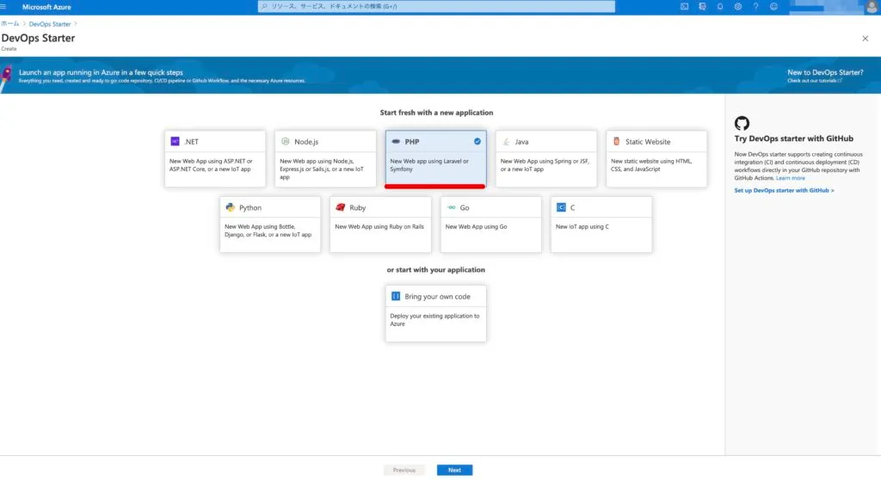Click the GitHub octocat logo
Viewport: 881px width, 480px height.
742,123
